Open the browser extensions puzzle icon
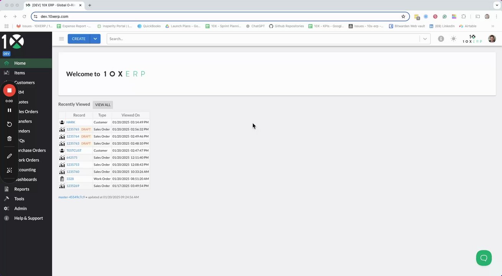This screenshot has width=502, height=276. [464, 16]
